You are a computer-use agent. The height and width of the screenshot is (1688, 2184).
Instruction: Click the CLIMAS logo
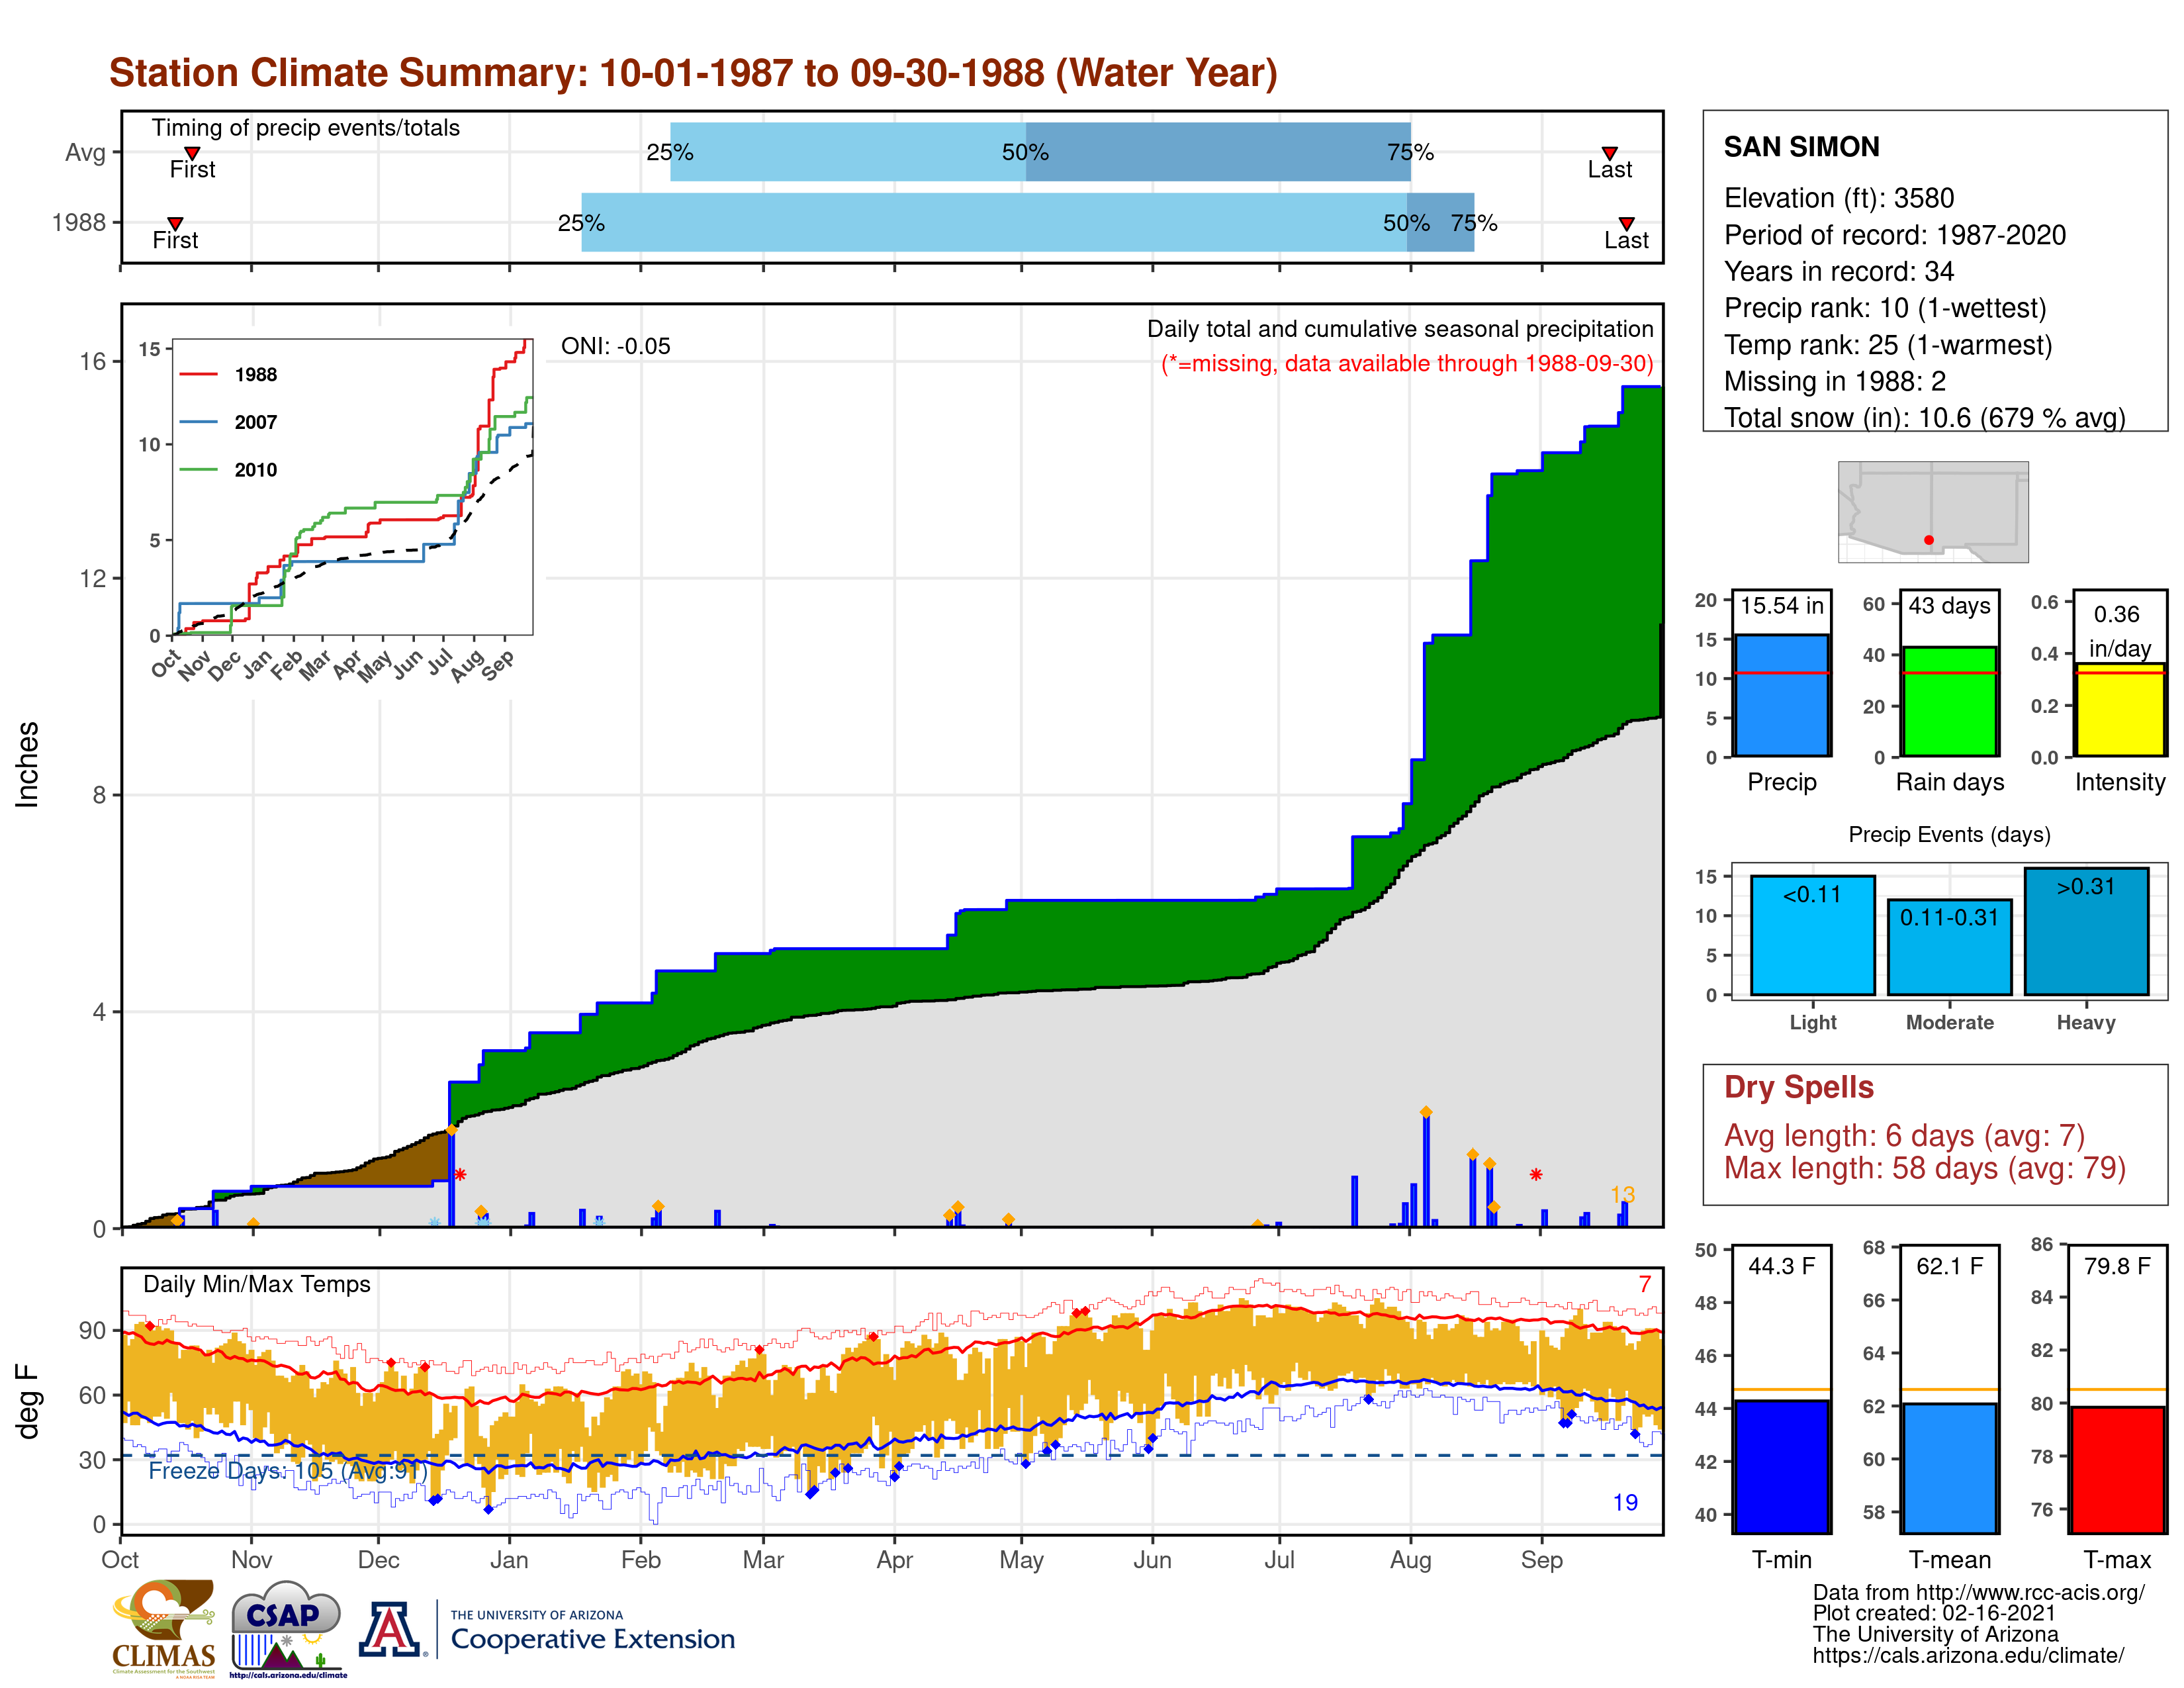coord(164,1628)
